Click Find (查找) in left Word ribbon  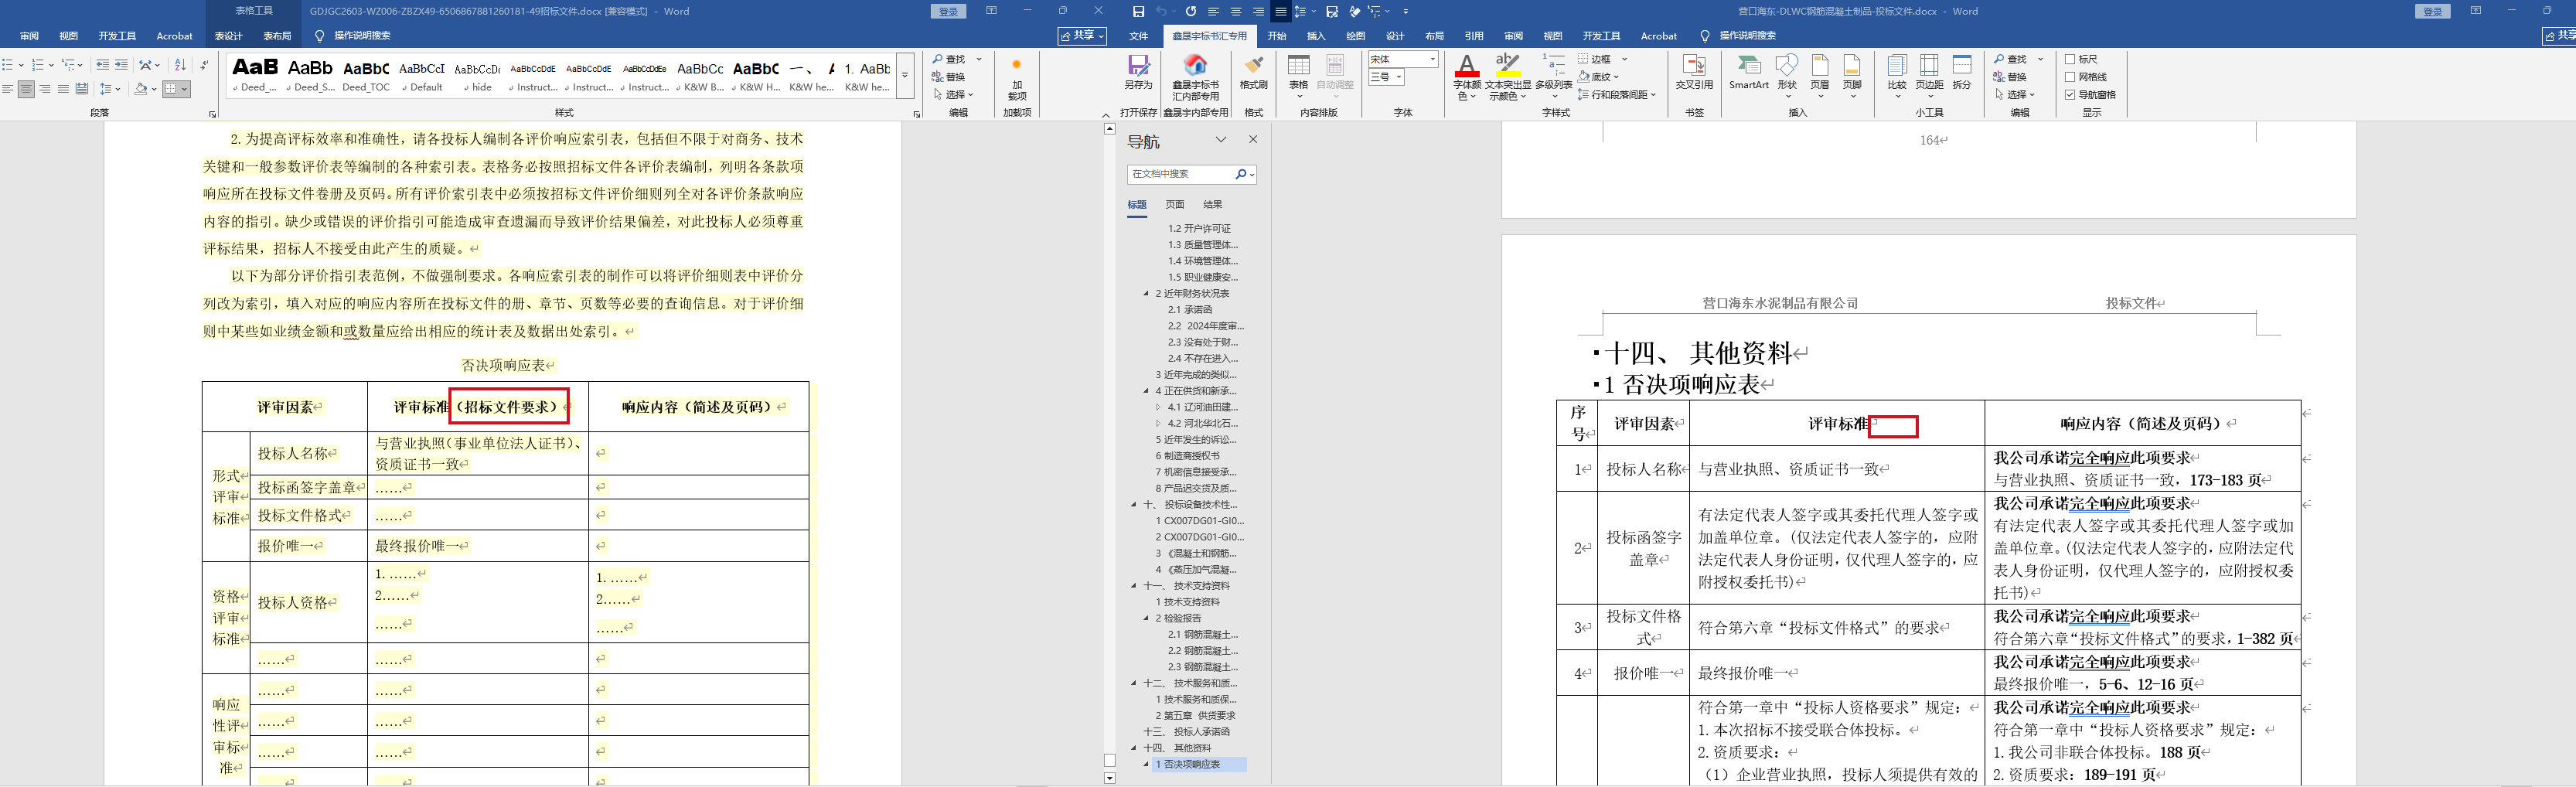click(948, 59)
